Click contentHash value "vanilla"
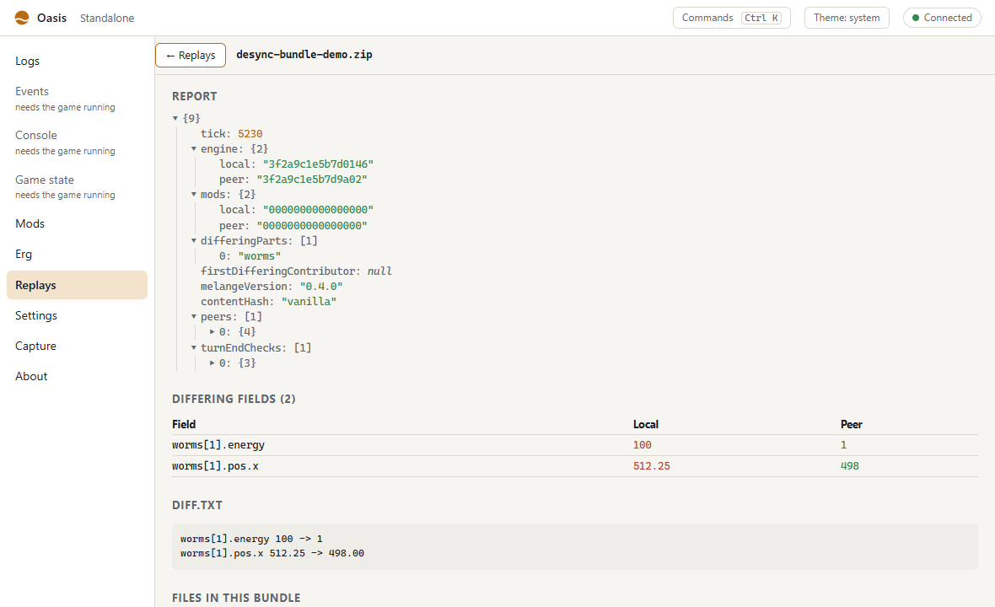The height and width of the screenshot is (607, 995). 309,302
